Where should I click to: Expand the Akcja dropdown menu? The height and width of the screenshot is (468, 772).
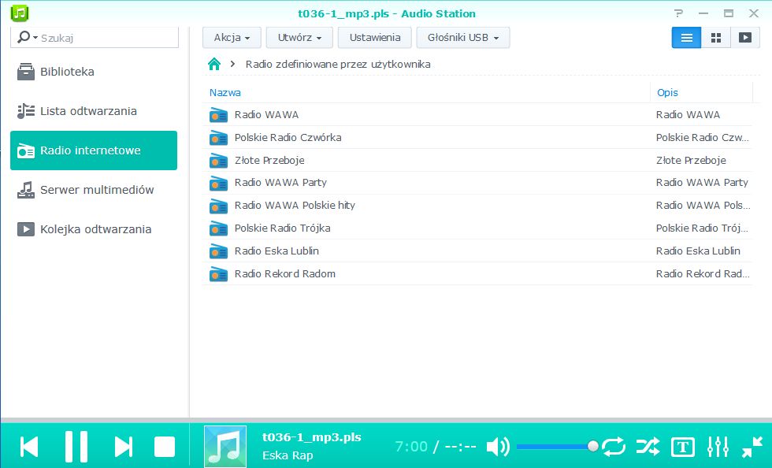click(x=232, y=38)
